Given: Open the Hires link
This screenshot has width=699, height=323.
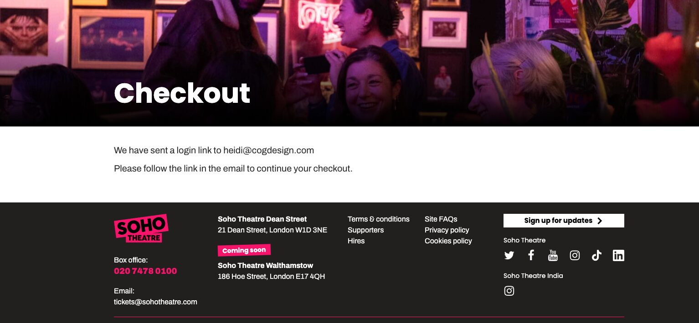Looking at the screenshot, I should [x=356, y=241].
